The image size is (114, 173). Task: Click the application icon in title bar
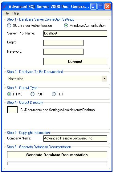[x=6, y=6]
